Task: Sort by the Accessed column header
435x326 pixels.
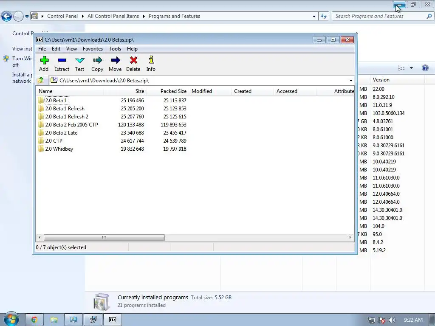Action: click(x=295, y=91)
